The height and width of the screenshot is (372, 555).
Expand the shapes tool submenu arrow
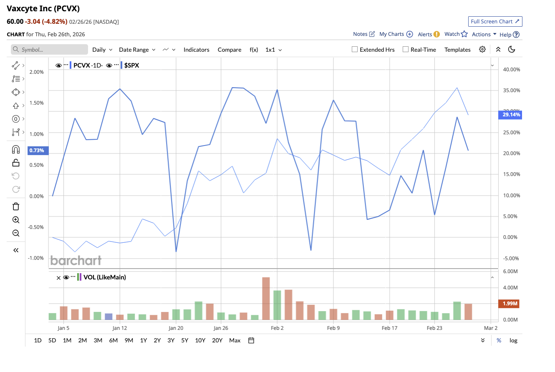[x=23, y=92]
